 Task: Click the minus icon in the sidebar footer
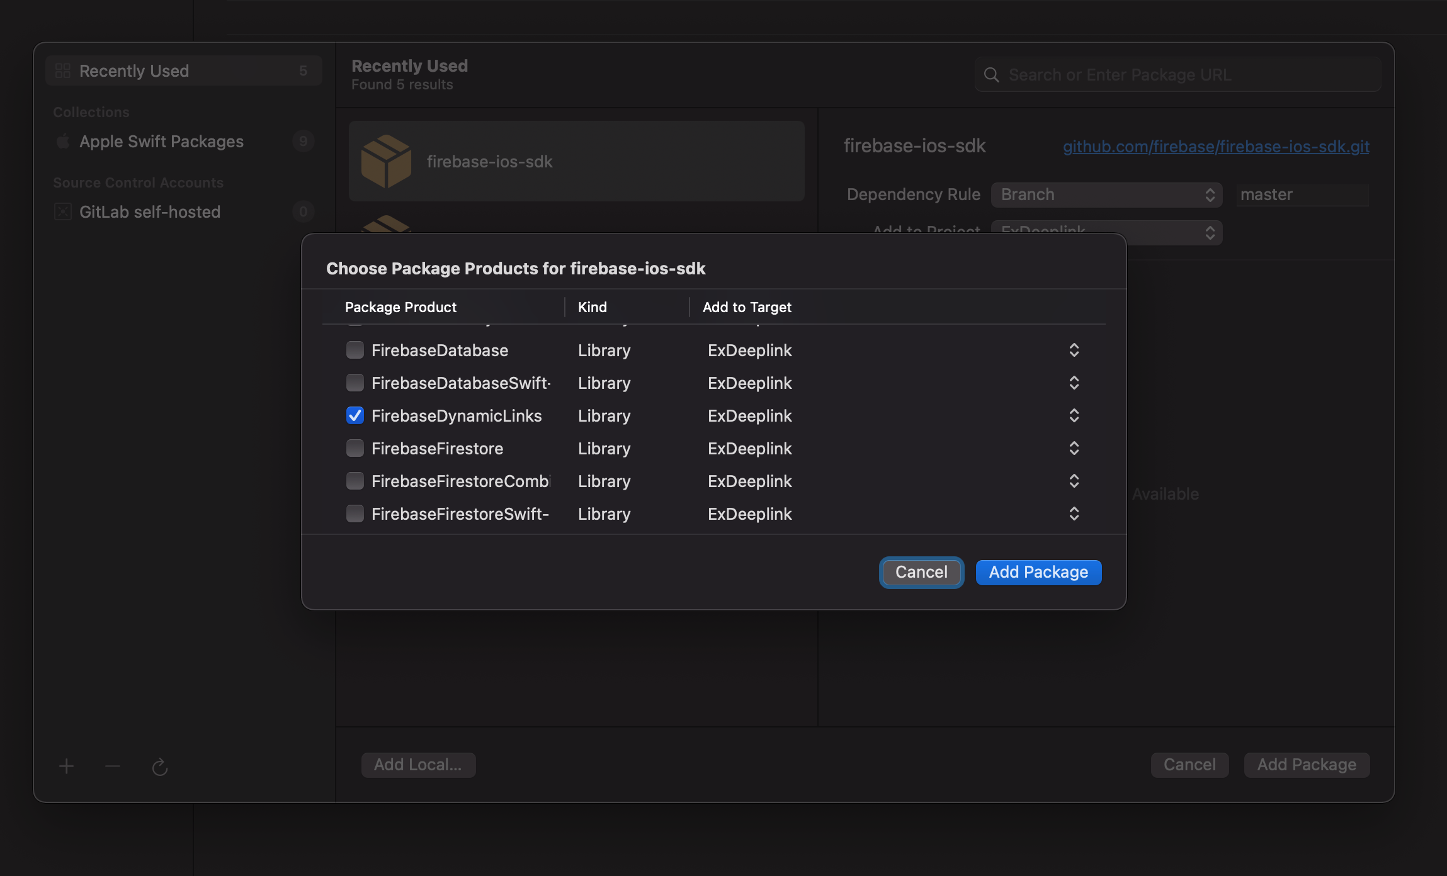click(x=113, y=766)
